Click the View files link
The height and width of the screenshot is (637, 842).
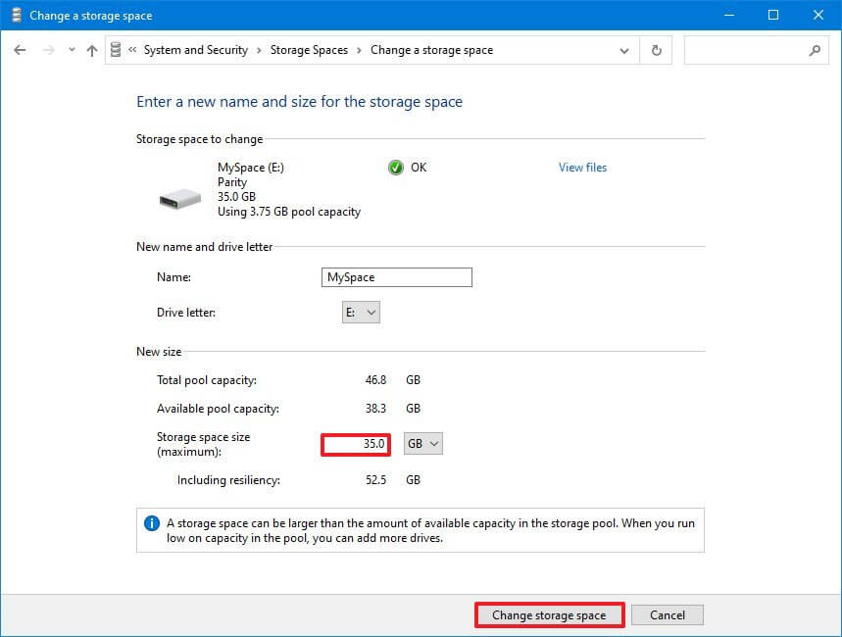[x=581, y=168]
